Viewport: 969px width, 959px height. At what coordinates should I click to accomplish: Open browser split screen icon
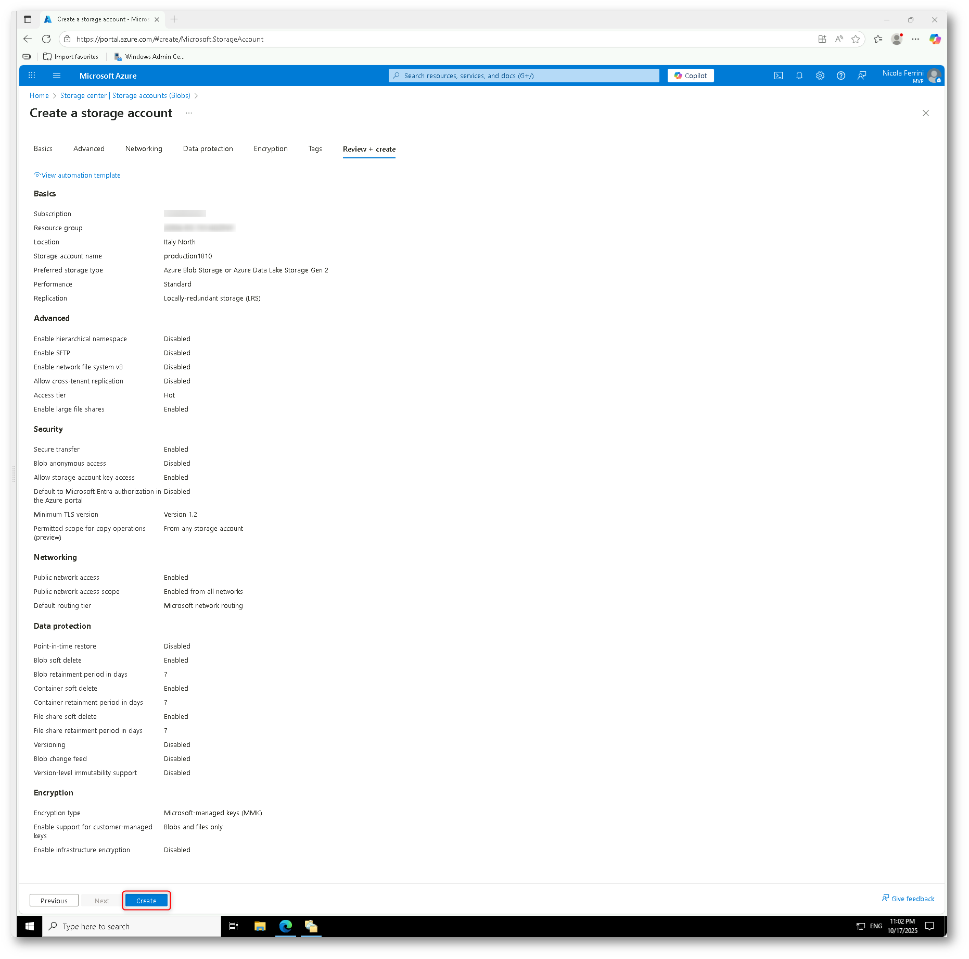coord(822,39)
